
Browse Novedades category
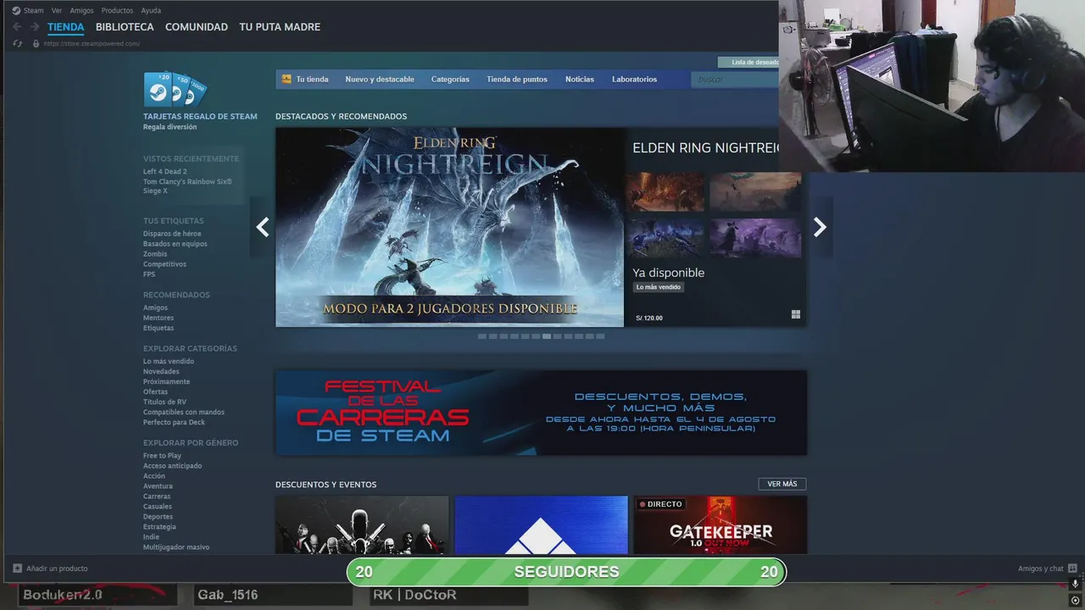(161, 371)
